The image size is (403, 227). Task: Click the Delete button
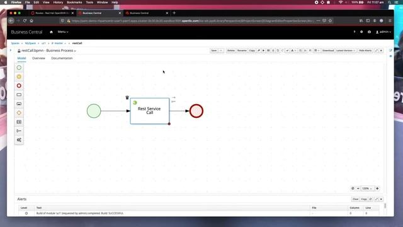[x=231, y=50]
